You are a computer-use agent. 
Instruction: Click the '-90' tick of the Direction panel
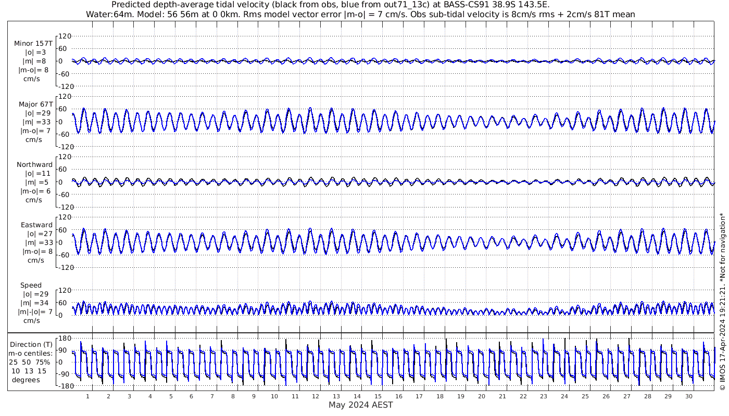(65, 374)
